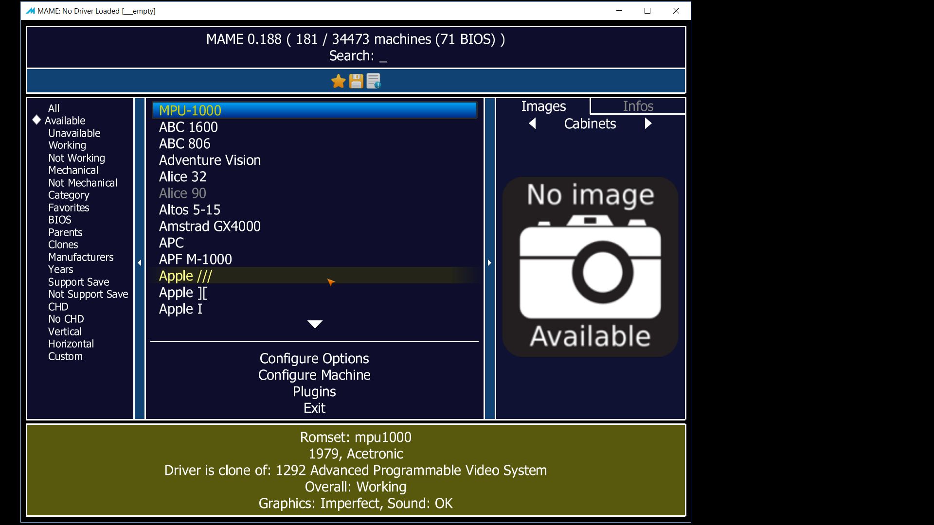Open the Plugins menu
Viewport: 934px width, 525px height.
pos(314,391)
